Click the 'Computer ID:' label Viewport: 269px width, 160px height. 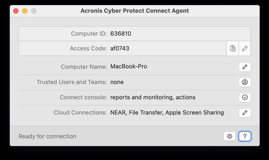(x=89, y=34)
